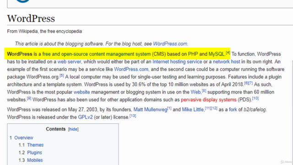The image size is (293, 165).
Task: Go to 1.3 Mobiles section
Action: coord(35,160)
